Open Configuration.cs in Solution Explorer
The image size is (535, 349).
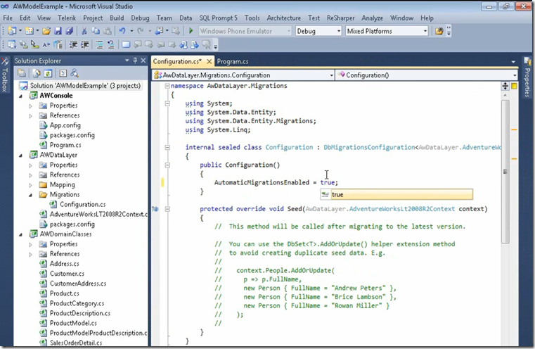(82, 205)
